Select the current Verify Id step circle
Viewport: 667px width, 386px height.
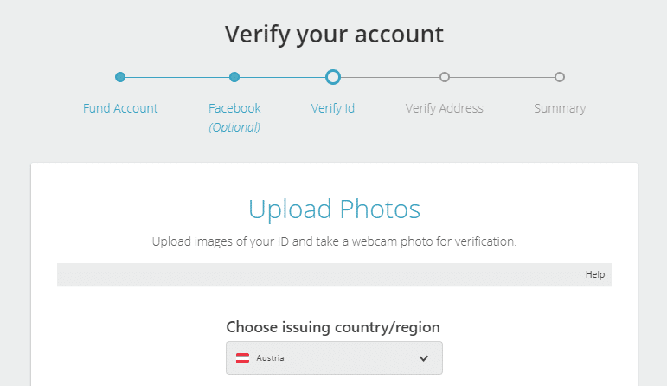coord(333,77)
